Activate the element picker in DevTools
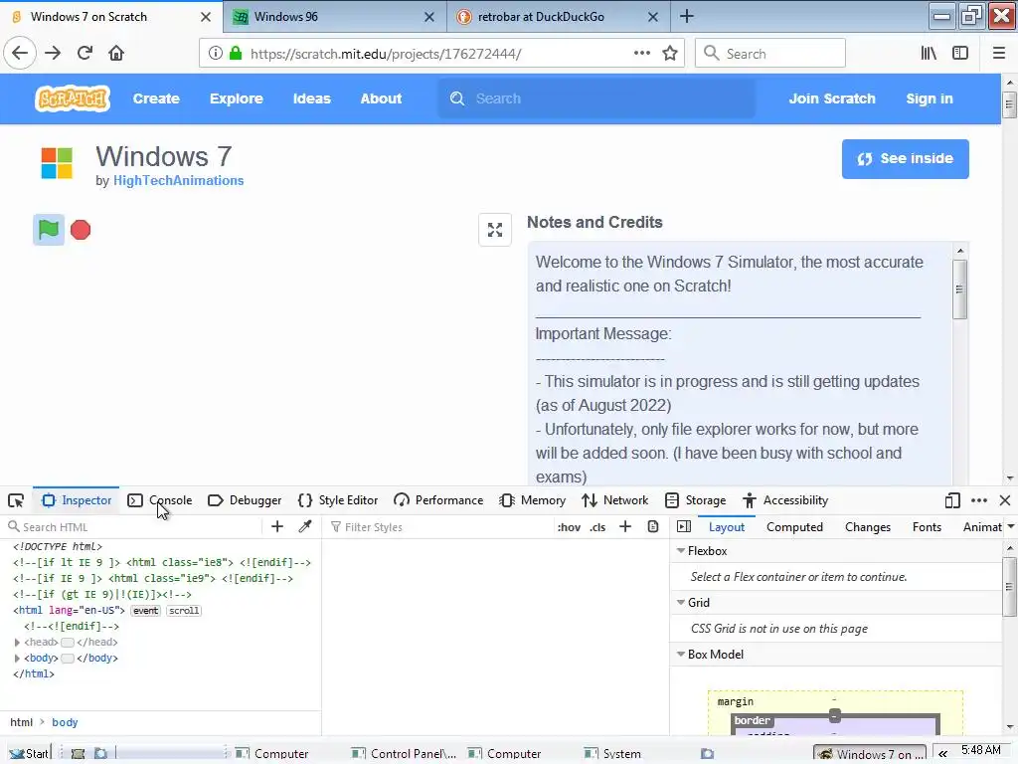The height and width of the screenshot is (764, 1018). pyautogui.click(x=16, y=500)
